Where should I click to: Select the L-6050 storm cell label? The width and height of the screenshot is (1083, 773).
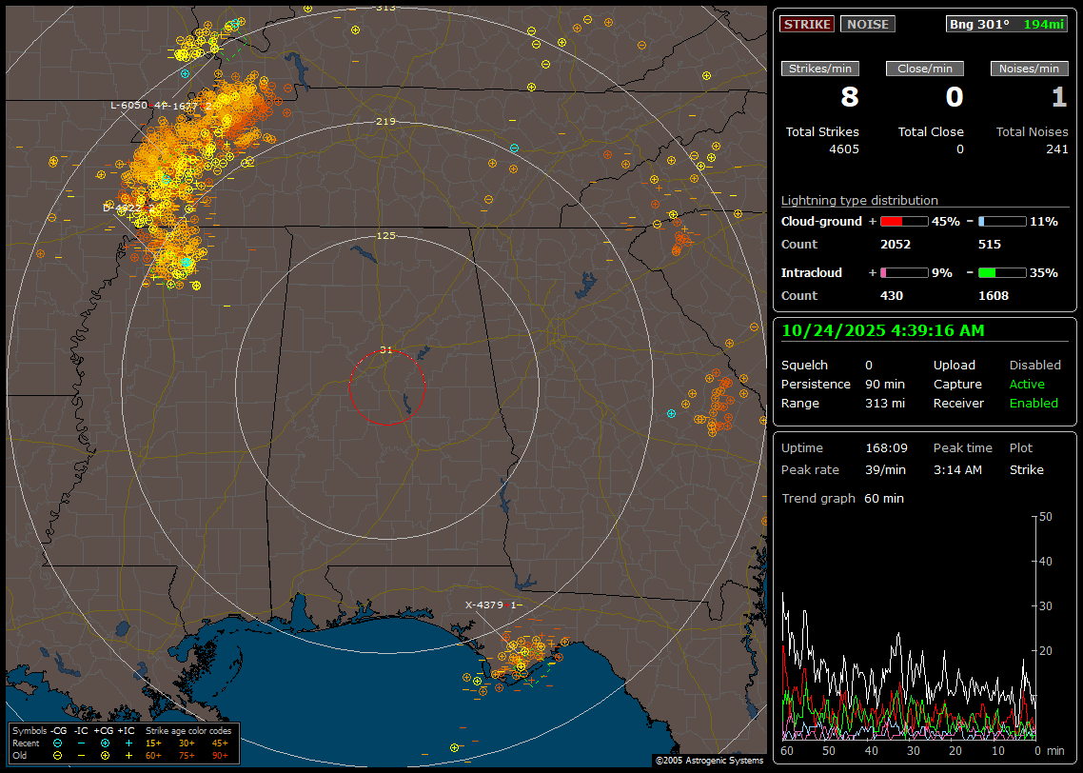[128, 105]
